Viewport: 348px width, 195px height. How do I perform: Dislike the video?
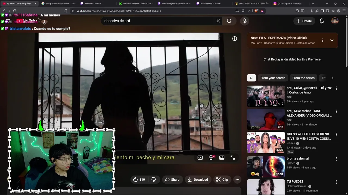coord(154,180)
